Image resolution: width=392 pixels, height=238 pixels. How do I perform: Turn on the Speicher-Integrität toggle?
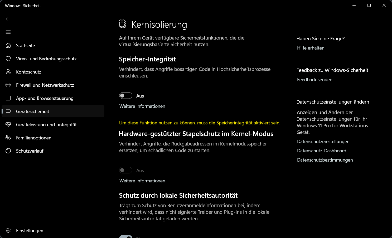pyautogui.click(x=126, y=96)
